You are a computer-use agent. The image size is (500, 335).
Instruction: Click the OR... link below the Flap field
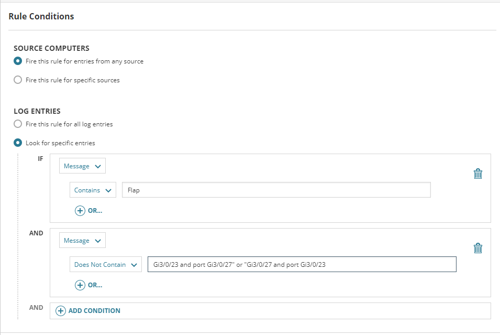(95, 211)
